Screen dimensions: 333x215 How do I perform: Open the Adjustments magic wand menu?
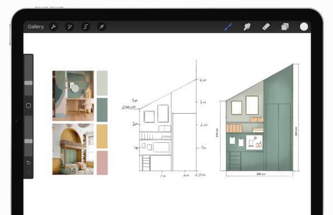tap(69, 27)
